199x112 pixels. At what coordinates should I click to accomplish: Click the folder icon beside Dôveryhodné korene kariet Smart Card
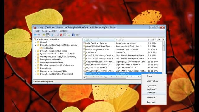click(x=38, y=74)
